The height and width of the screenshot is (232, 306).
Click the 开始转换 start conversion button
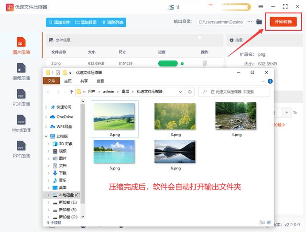283,21
